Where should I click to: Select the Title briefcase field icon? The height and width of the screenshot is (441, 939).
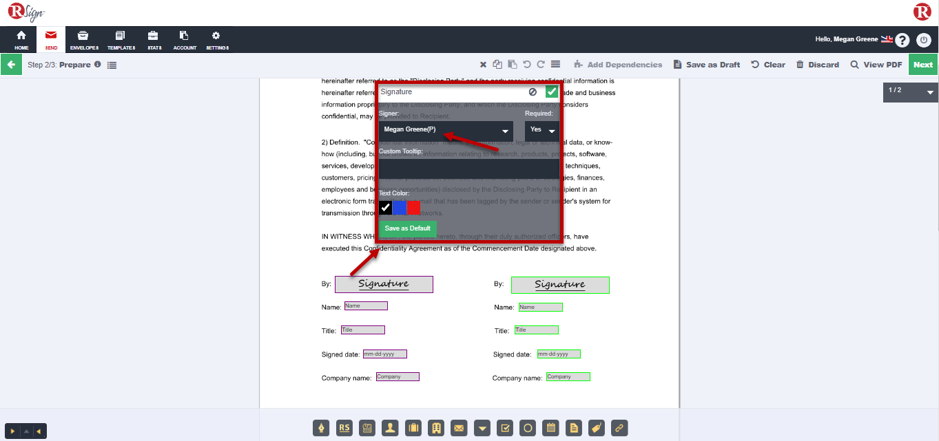tap(413, 428)
